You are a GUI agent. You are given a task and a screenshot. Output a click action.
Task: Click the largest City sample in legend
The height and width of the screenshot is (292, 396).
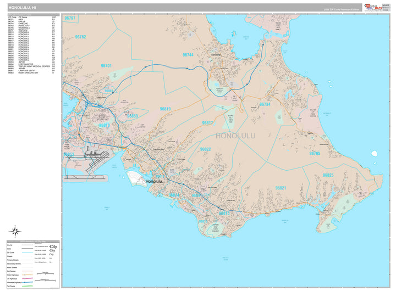pos(53,246)
